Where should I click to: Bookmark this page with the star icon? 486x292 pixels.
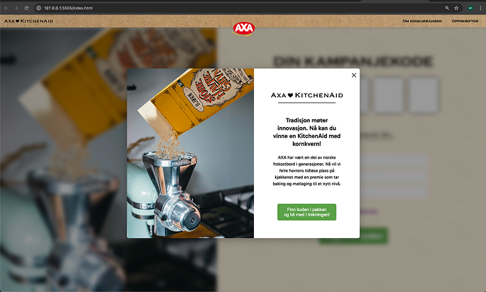click(x=456, y=8)
